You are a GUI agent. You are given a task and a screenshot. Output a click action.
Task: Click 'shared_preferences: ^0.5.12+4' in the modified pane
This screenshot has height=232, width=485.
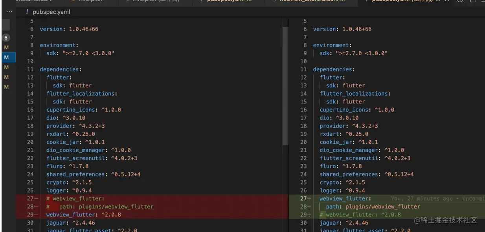367,174
